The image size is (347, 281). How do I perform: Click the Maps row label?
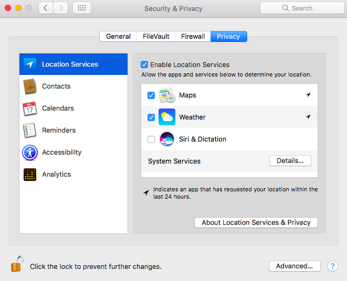pos(187,95)
